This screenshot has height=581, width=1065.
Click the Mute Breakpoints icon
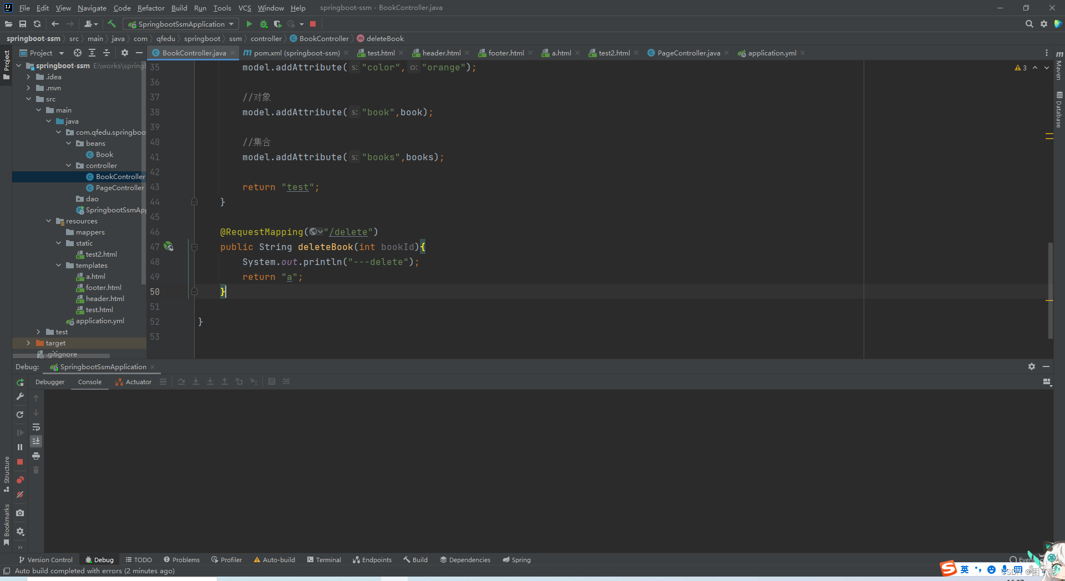tap(20, 495)
